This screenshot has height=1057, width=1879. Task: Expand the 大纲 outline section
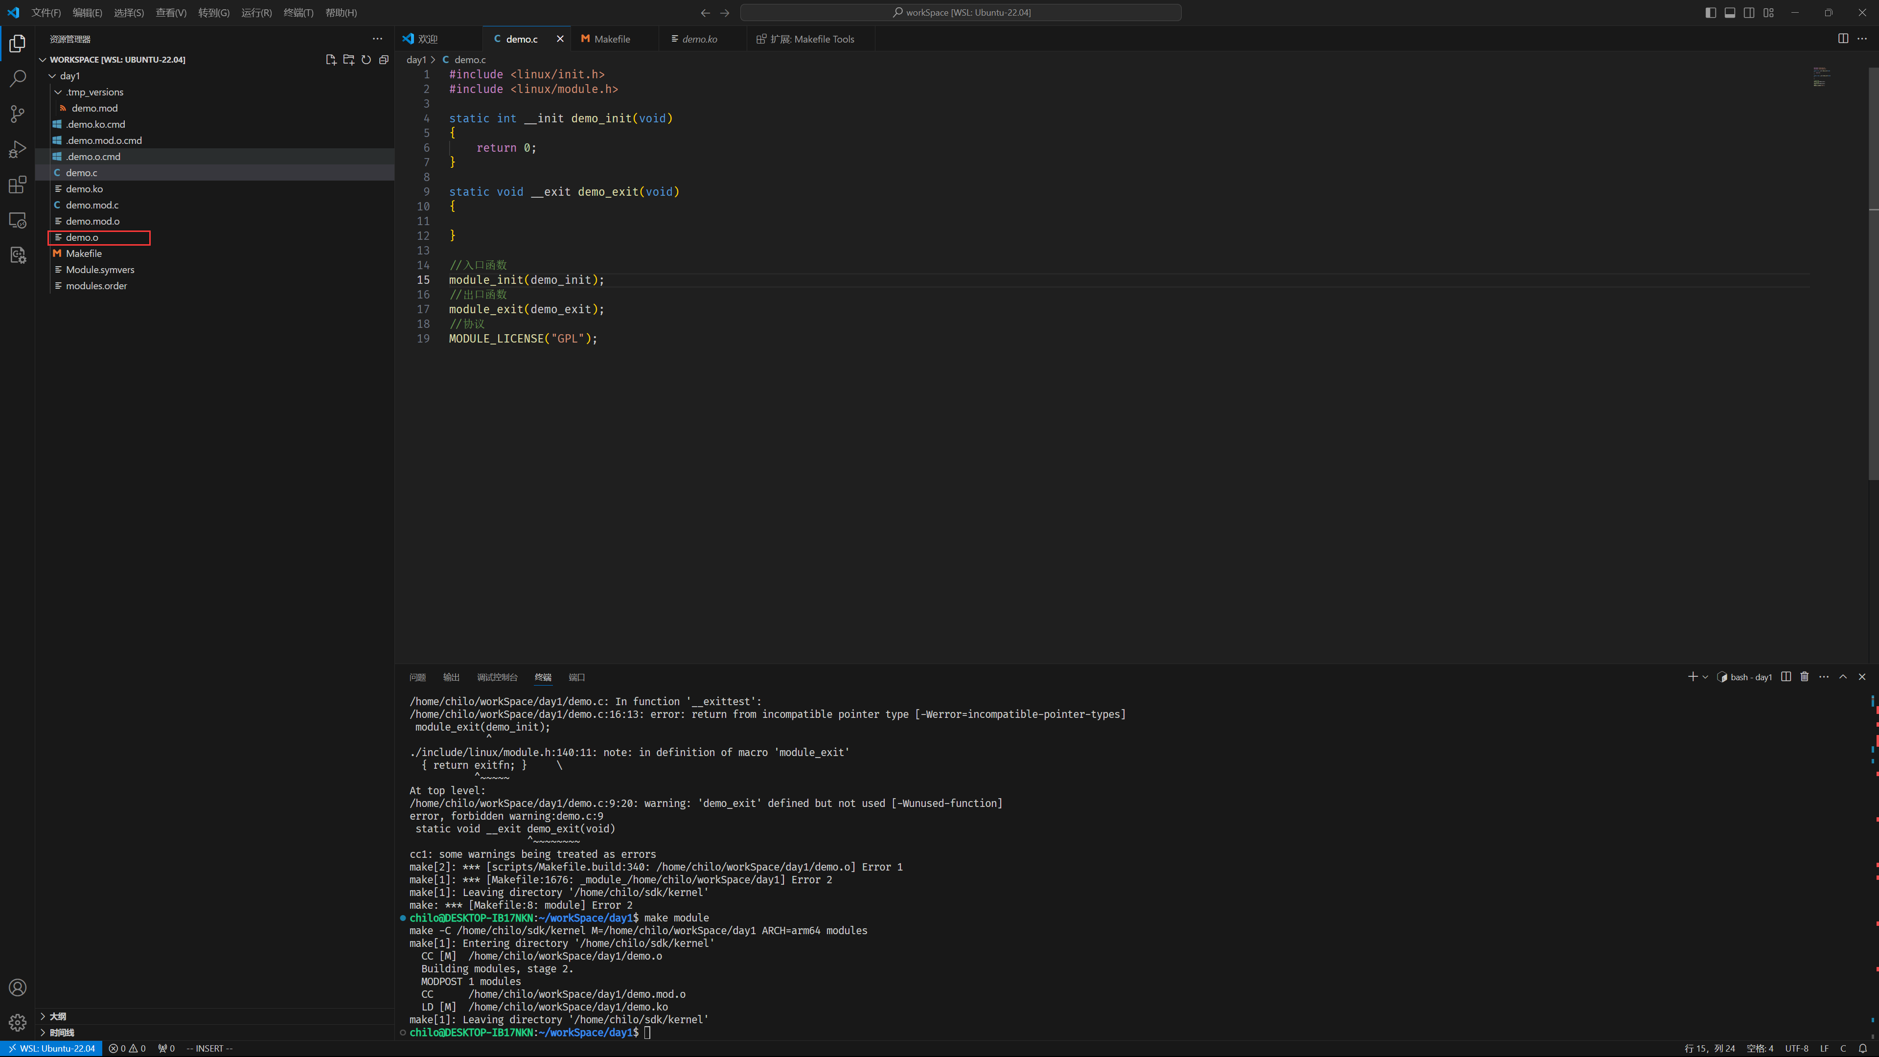click(x=58, y=1016)
